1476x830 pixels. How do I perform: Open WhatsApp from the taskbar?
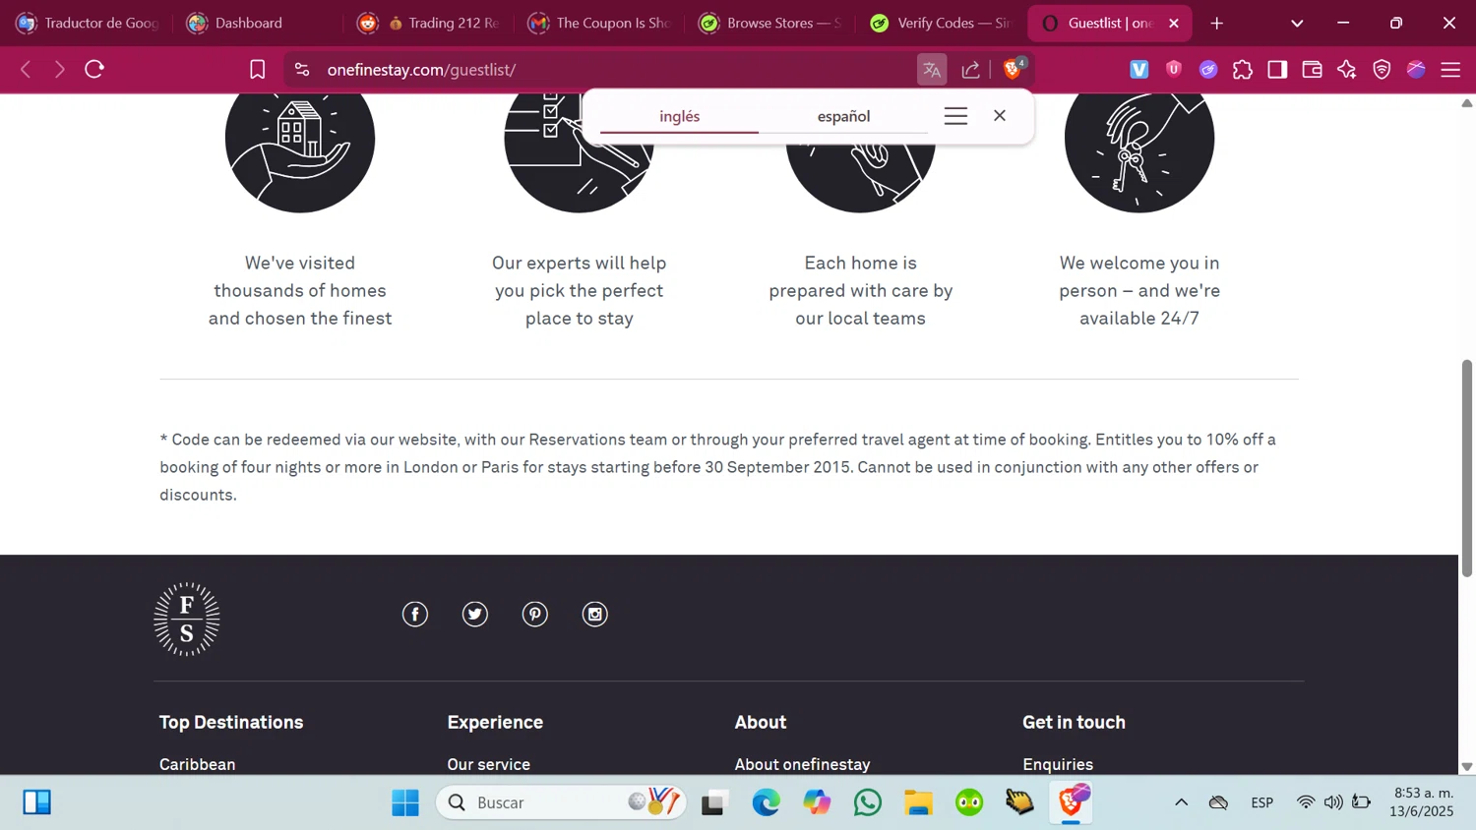tap(868, 802)
